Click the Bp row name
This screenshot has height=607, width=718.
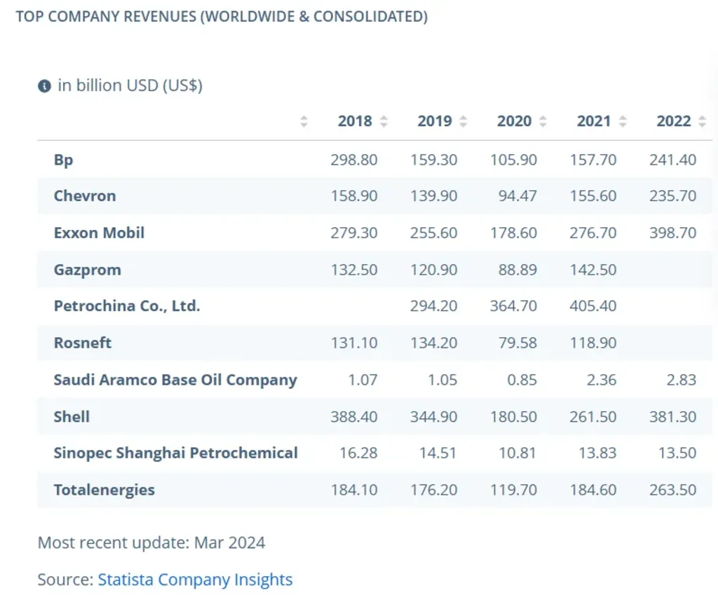click(64, 160)
